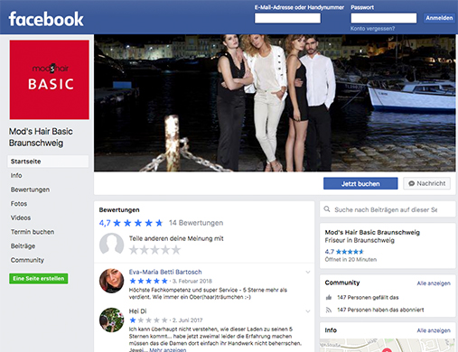Open the mod's hair BASIC profile picture
458x352 pixels.
click(50, 79)
